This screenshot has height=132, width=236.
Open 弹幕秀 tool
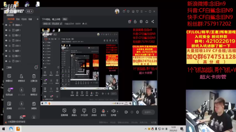click(34, 105)
